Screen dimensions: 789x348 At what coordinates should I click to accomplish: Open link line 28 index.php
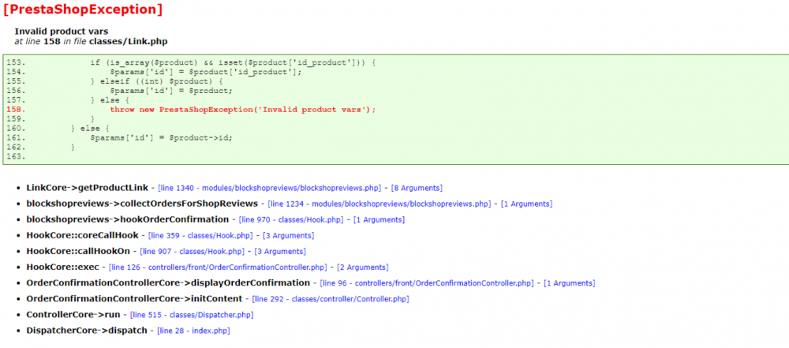click(194, 331)
